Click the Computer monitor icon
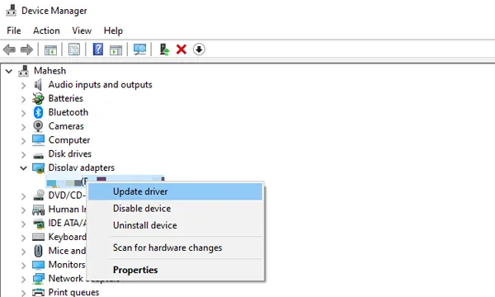The width and height of the screenshot is (495, 297). pyautogui.click(x=38, y=140)
